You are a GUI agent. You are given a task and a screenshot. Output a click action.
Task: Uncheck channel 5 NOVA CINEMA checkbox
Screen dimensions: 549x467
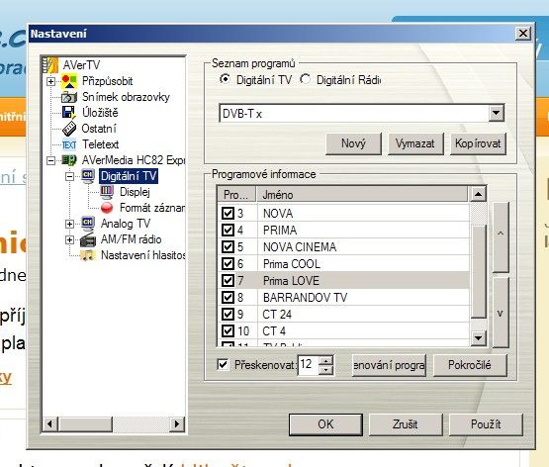(228, 246)
